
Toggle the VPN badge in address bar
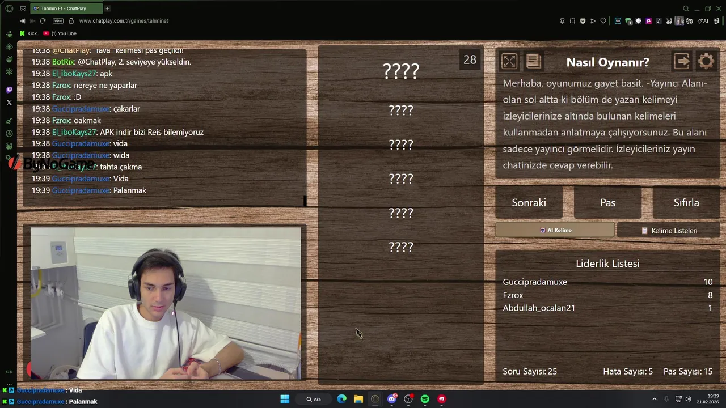tap(58, 21)
